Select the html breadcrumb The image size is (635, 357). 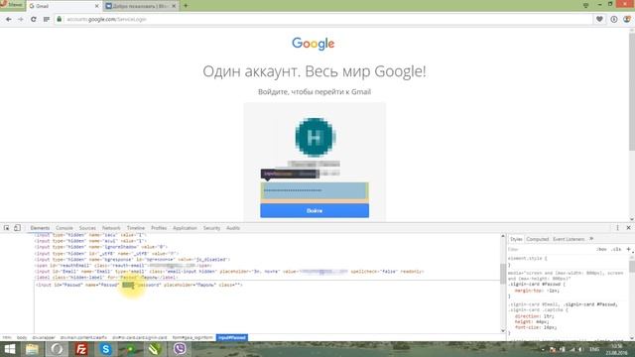point(7,337)
